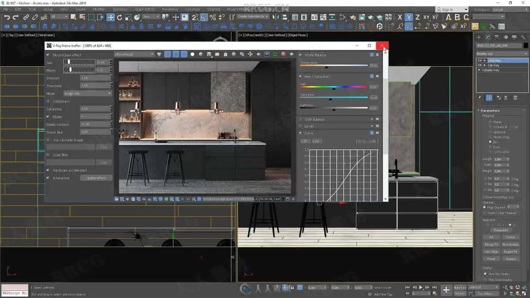Restrict transform to the Z axis
This screenshot has width=530, height=298.
tap(418, 17)
